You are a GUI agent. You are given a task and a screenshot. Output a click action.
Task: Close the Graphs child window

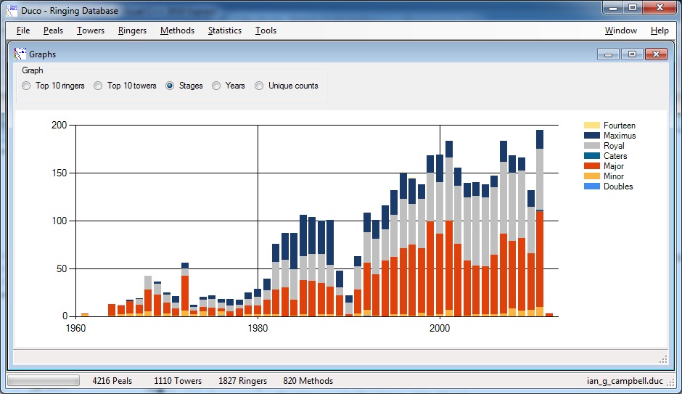coord(657,54)
